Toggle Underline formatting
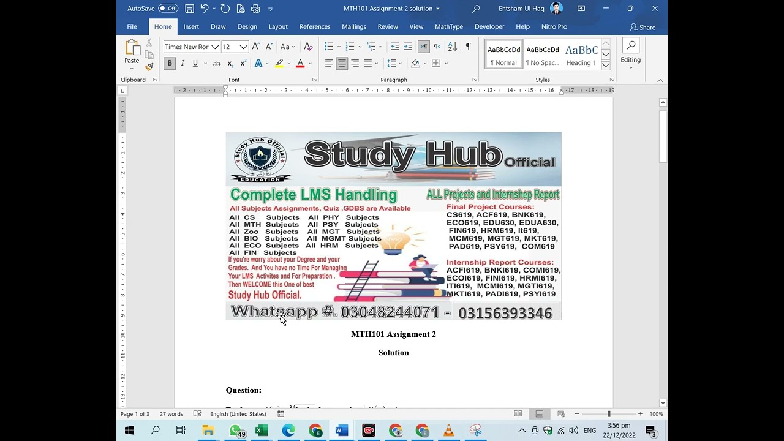Viewport: 784px width, 441px height. 195,64
